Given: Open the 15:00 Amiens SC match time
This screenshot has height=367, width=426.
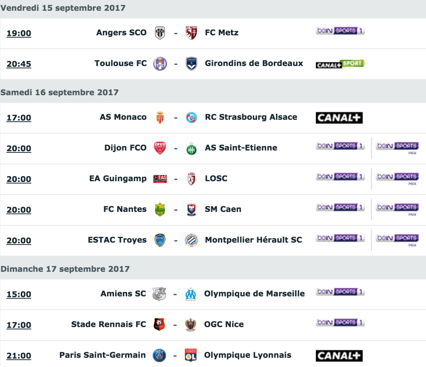Looking at the screenshot, I should 19,294.
